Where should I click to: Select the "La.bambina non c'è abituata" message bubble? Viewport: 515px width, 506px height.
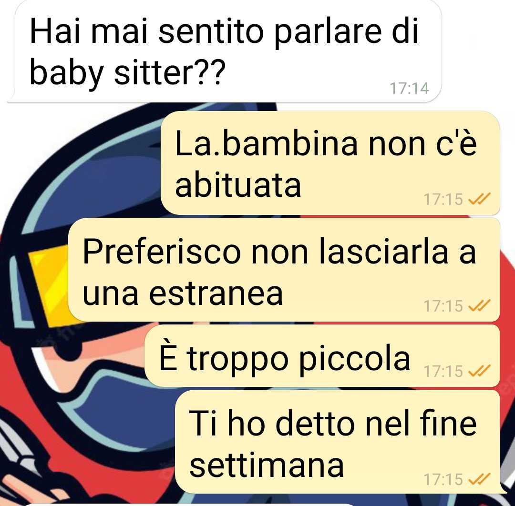pos(330,163)
